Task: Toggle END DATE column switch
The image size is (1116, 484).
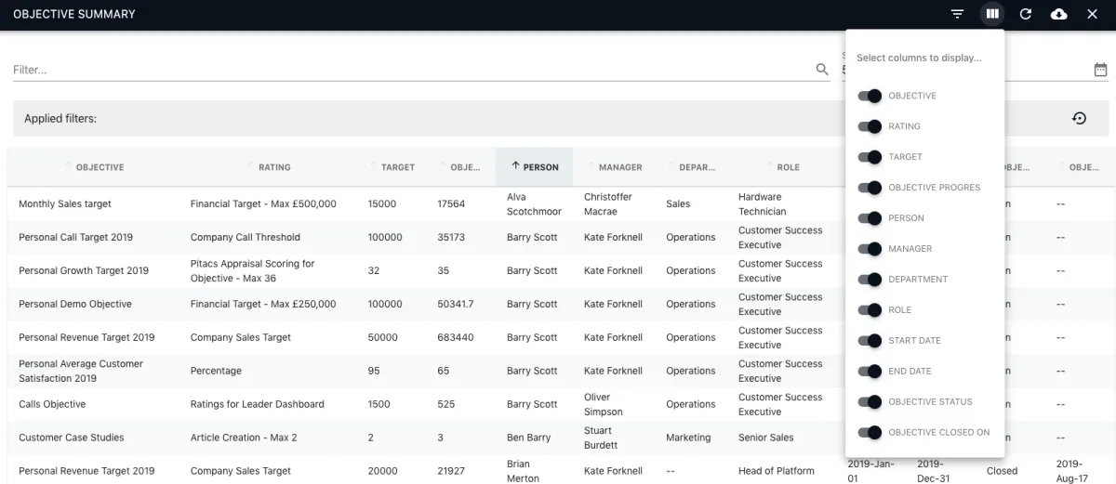Action: click(x=870, y=372)
